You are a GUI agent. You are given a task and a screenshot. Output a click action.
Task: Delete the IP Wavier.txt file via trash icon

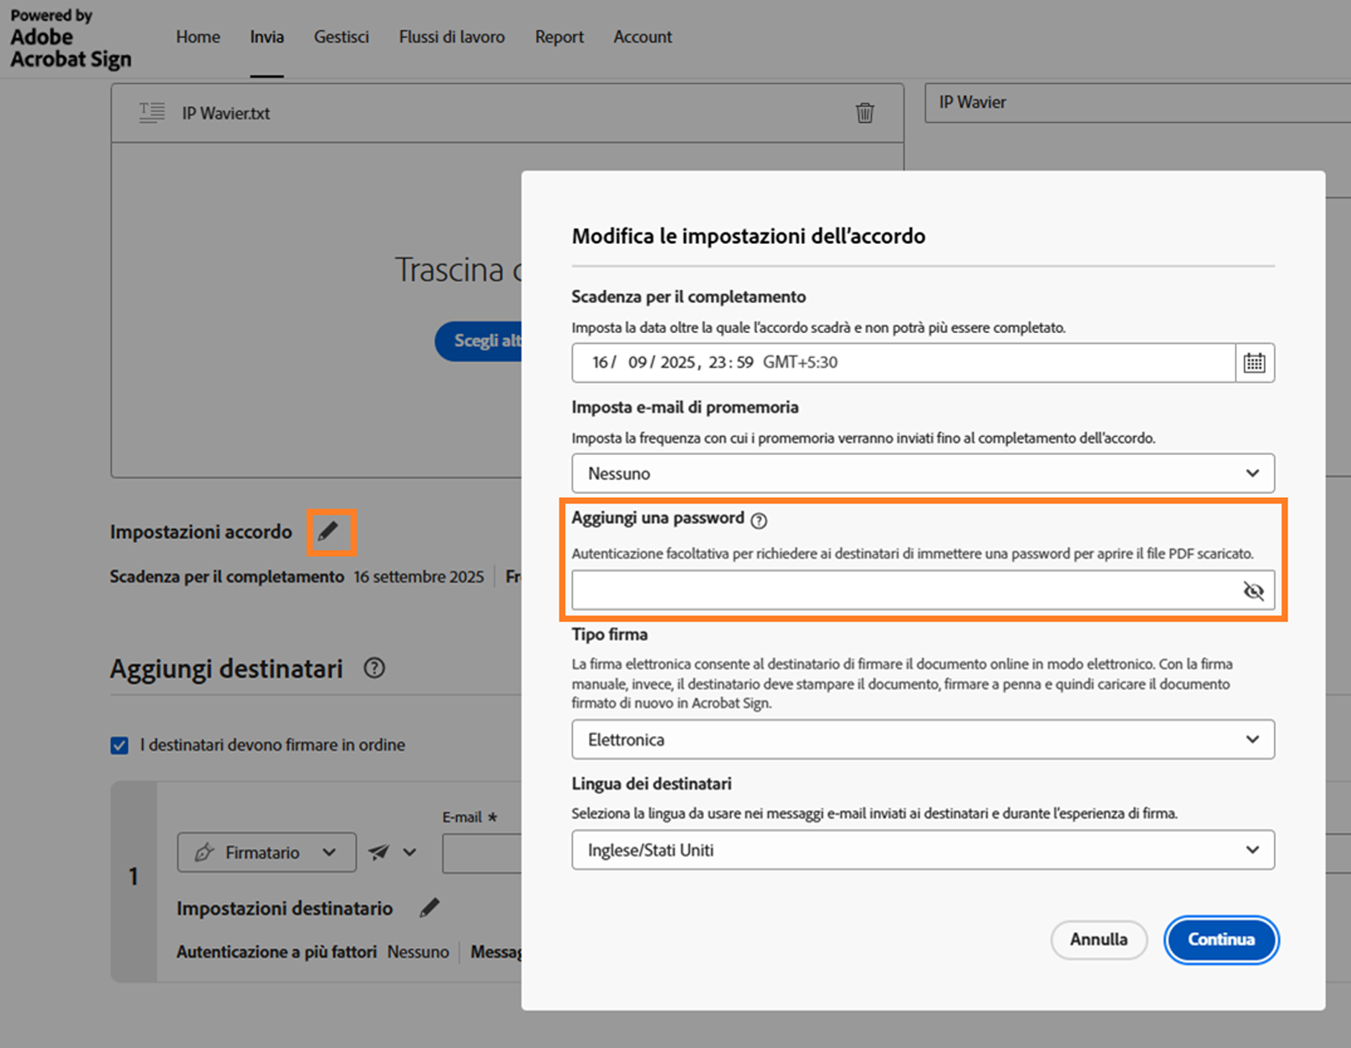(x=866, y=113)
